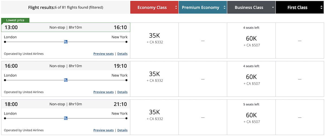Sort by Premium Economy using arrow icon
The width and height of the screenshot is (325, 136).
pyautogui.click(x=225, y=8)
